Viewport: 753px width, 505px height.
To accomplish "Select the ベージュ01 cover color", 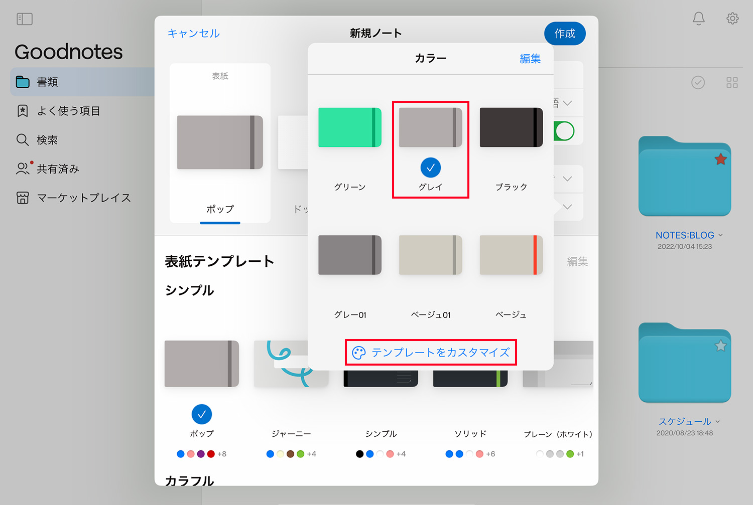I will [x=430, y=255].
